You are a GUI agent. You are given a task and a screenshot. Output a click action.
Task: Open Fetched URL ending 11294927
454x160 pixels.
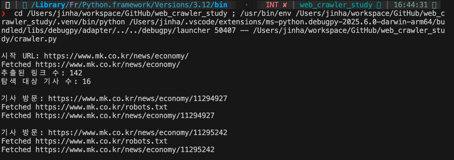125,116
